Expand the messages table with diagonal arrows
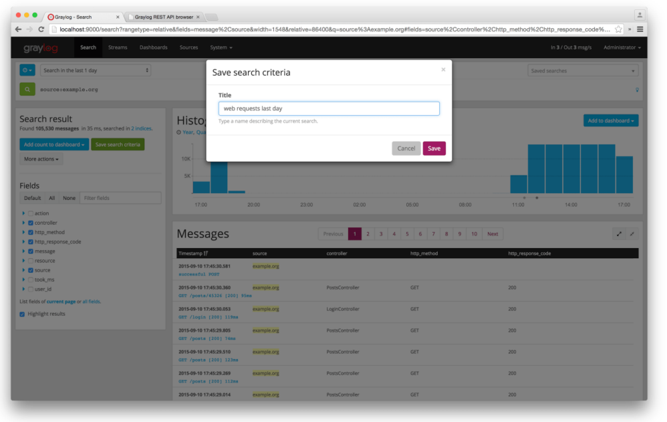The height and width of the screenshot is (422, 667). pyautogui.click(x=620, y=234)
